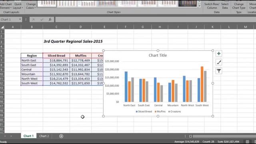Click the Insert Function fx icon
Viewport: 256px width, 144px height.
point(50,20)
